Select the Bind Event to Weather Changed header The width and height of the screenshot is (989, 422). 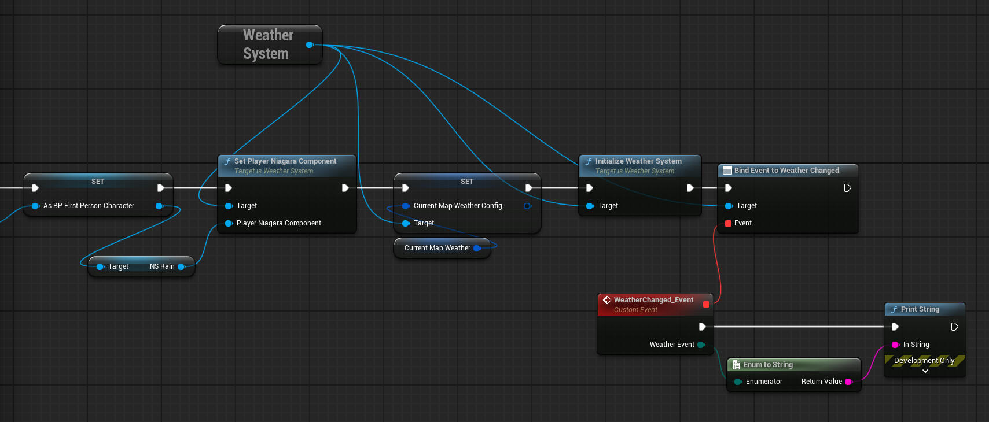(786, 171)
